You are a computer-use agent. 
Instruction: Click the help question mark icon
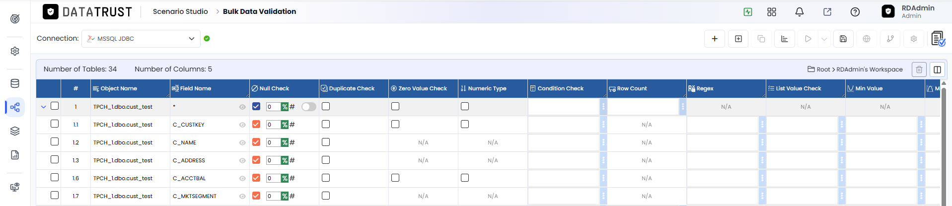point(855,12)
